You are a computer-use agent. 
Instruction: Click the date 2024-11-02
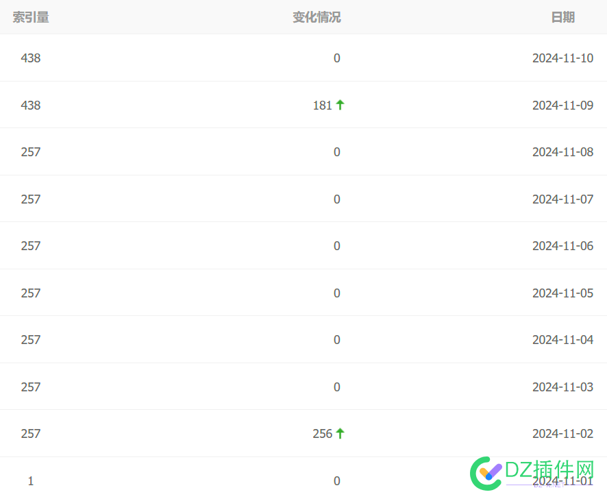562,434
